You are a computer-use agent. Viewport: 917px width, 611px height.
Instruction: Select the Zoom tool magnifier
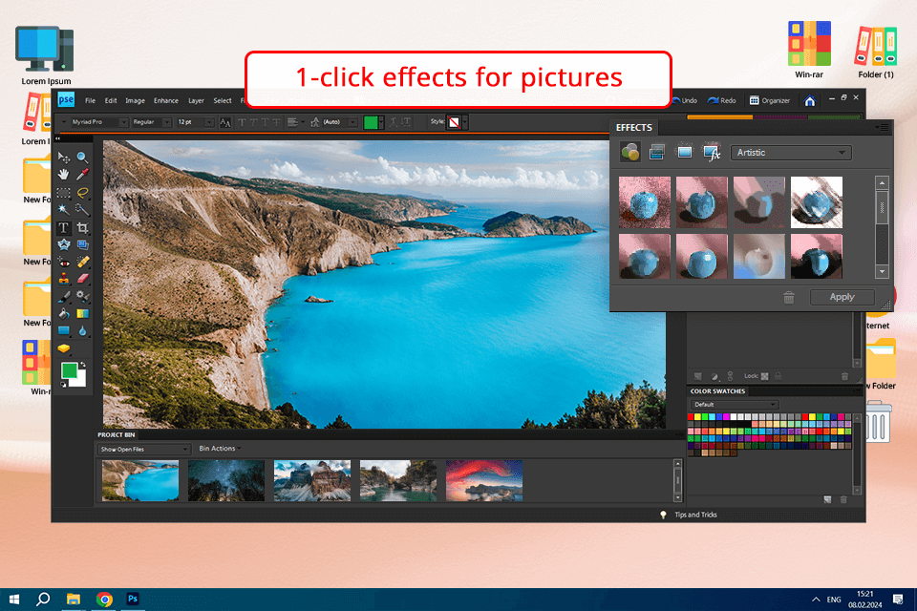[82, 158]
